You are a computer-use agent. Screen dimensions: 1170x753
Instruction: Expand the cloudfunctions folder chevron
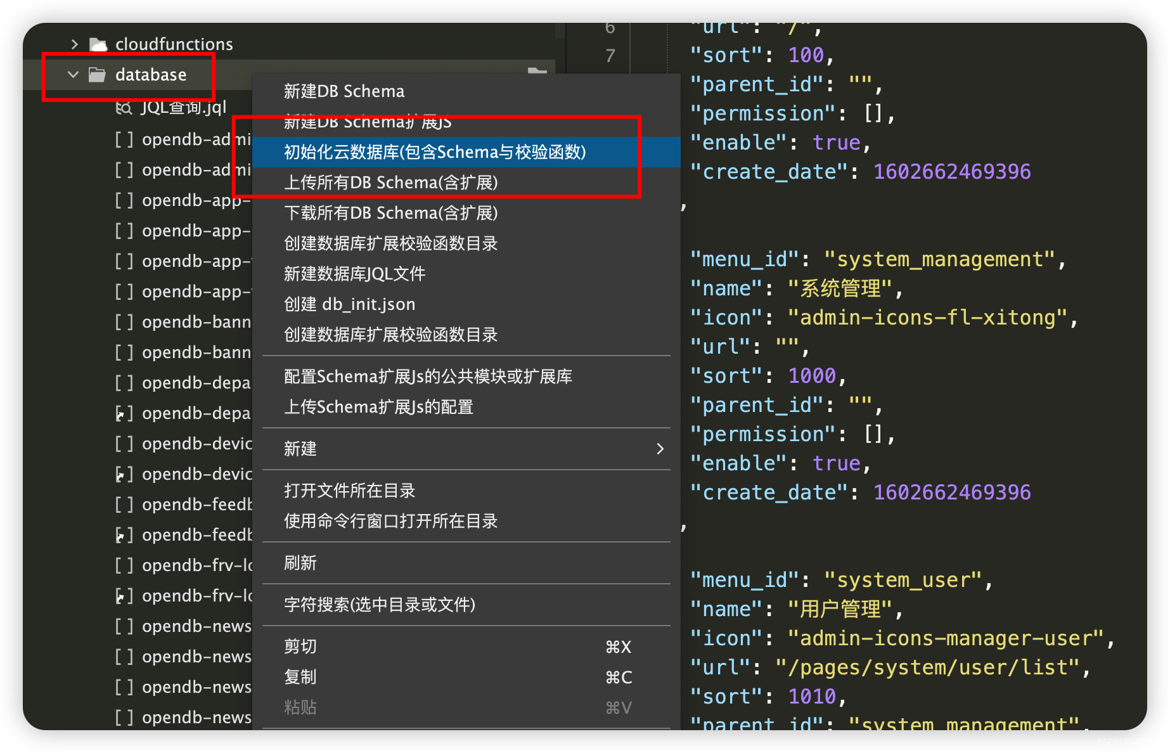tap(75, 44)
